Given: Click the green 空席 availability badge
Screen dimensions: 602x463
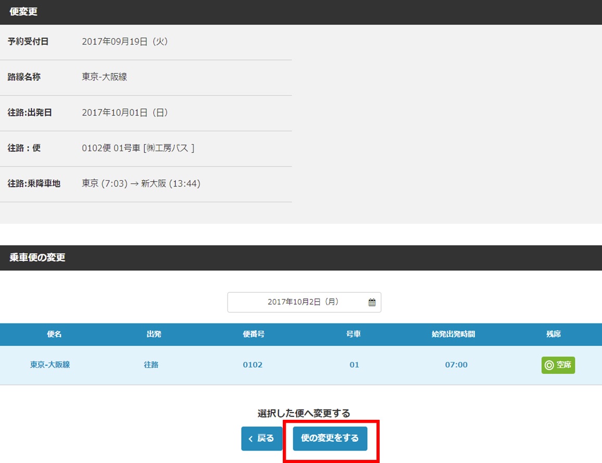Looking at the screenshot, I should tap(558, 365).
